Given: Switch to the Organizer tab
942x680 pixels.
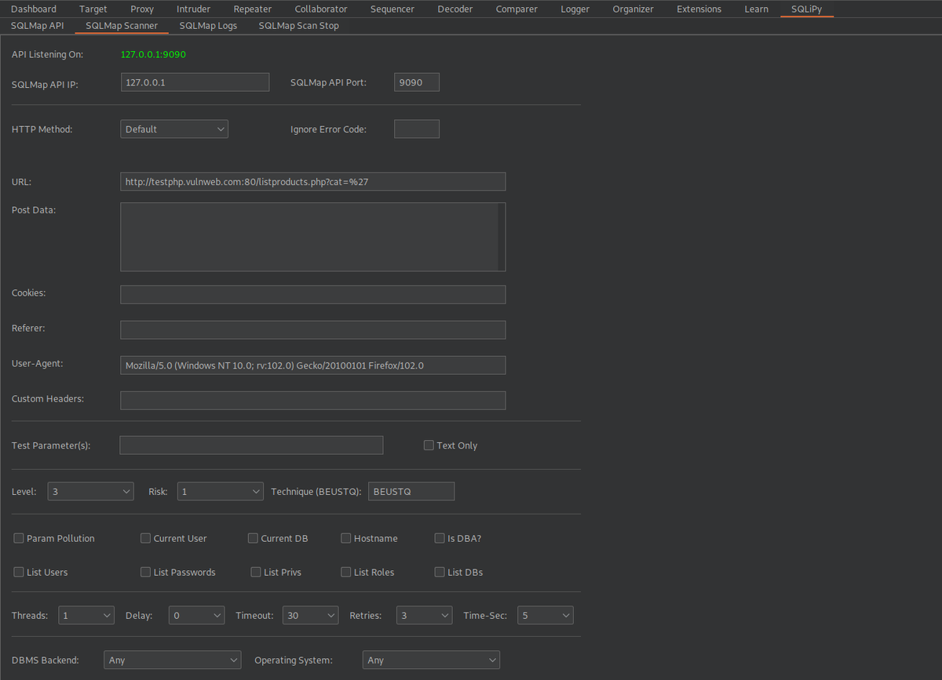Looking at the screenshot, I should pyautogui.click(x=633, y=9).
